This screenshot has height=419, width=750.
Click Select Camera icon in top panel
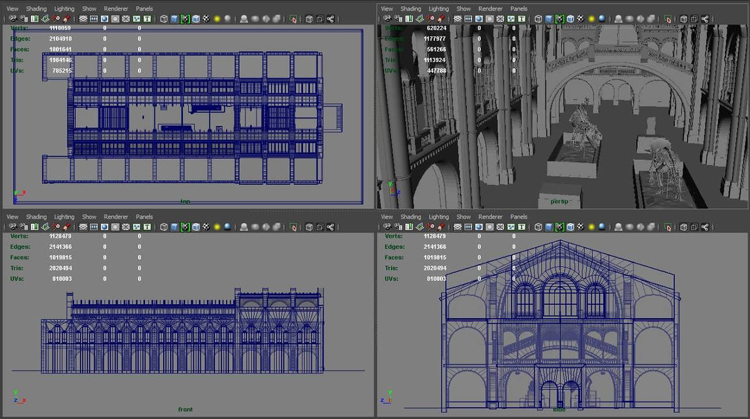coord(13,19)
